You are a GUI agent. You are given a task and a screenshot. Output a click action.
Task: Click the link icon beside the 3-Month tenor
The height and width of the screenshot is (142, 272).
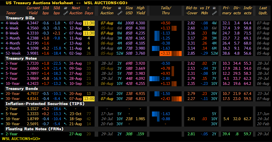pos(2,38)
